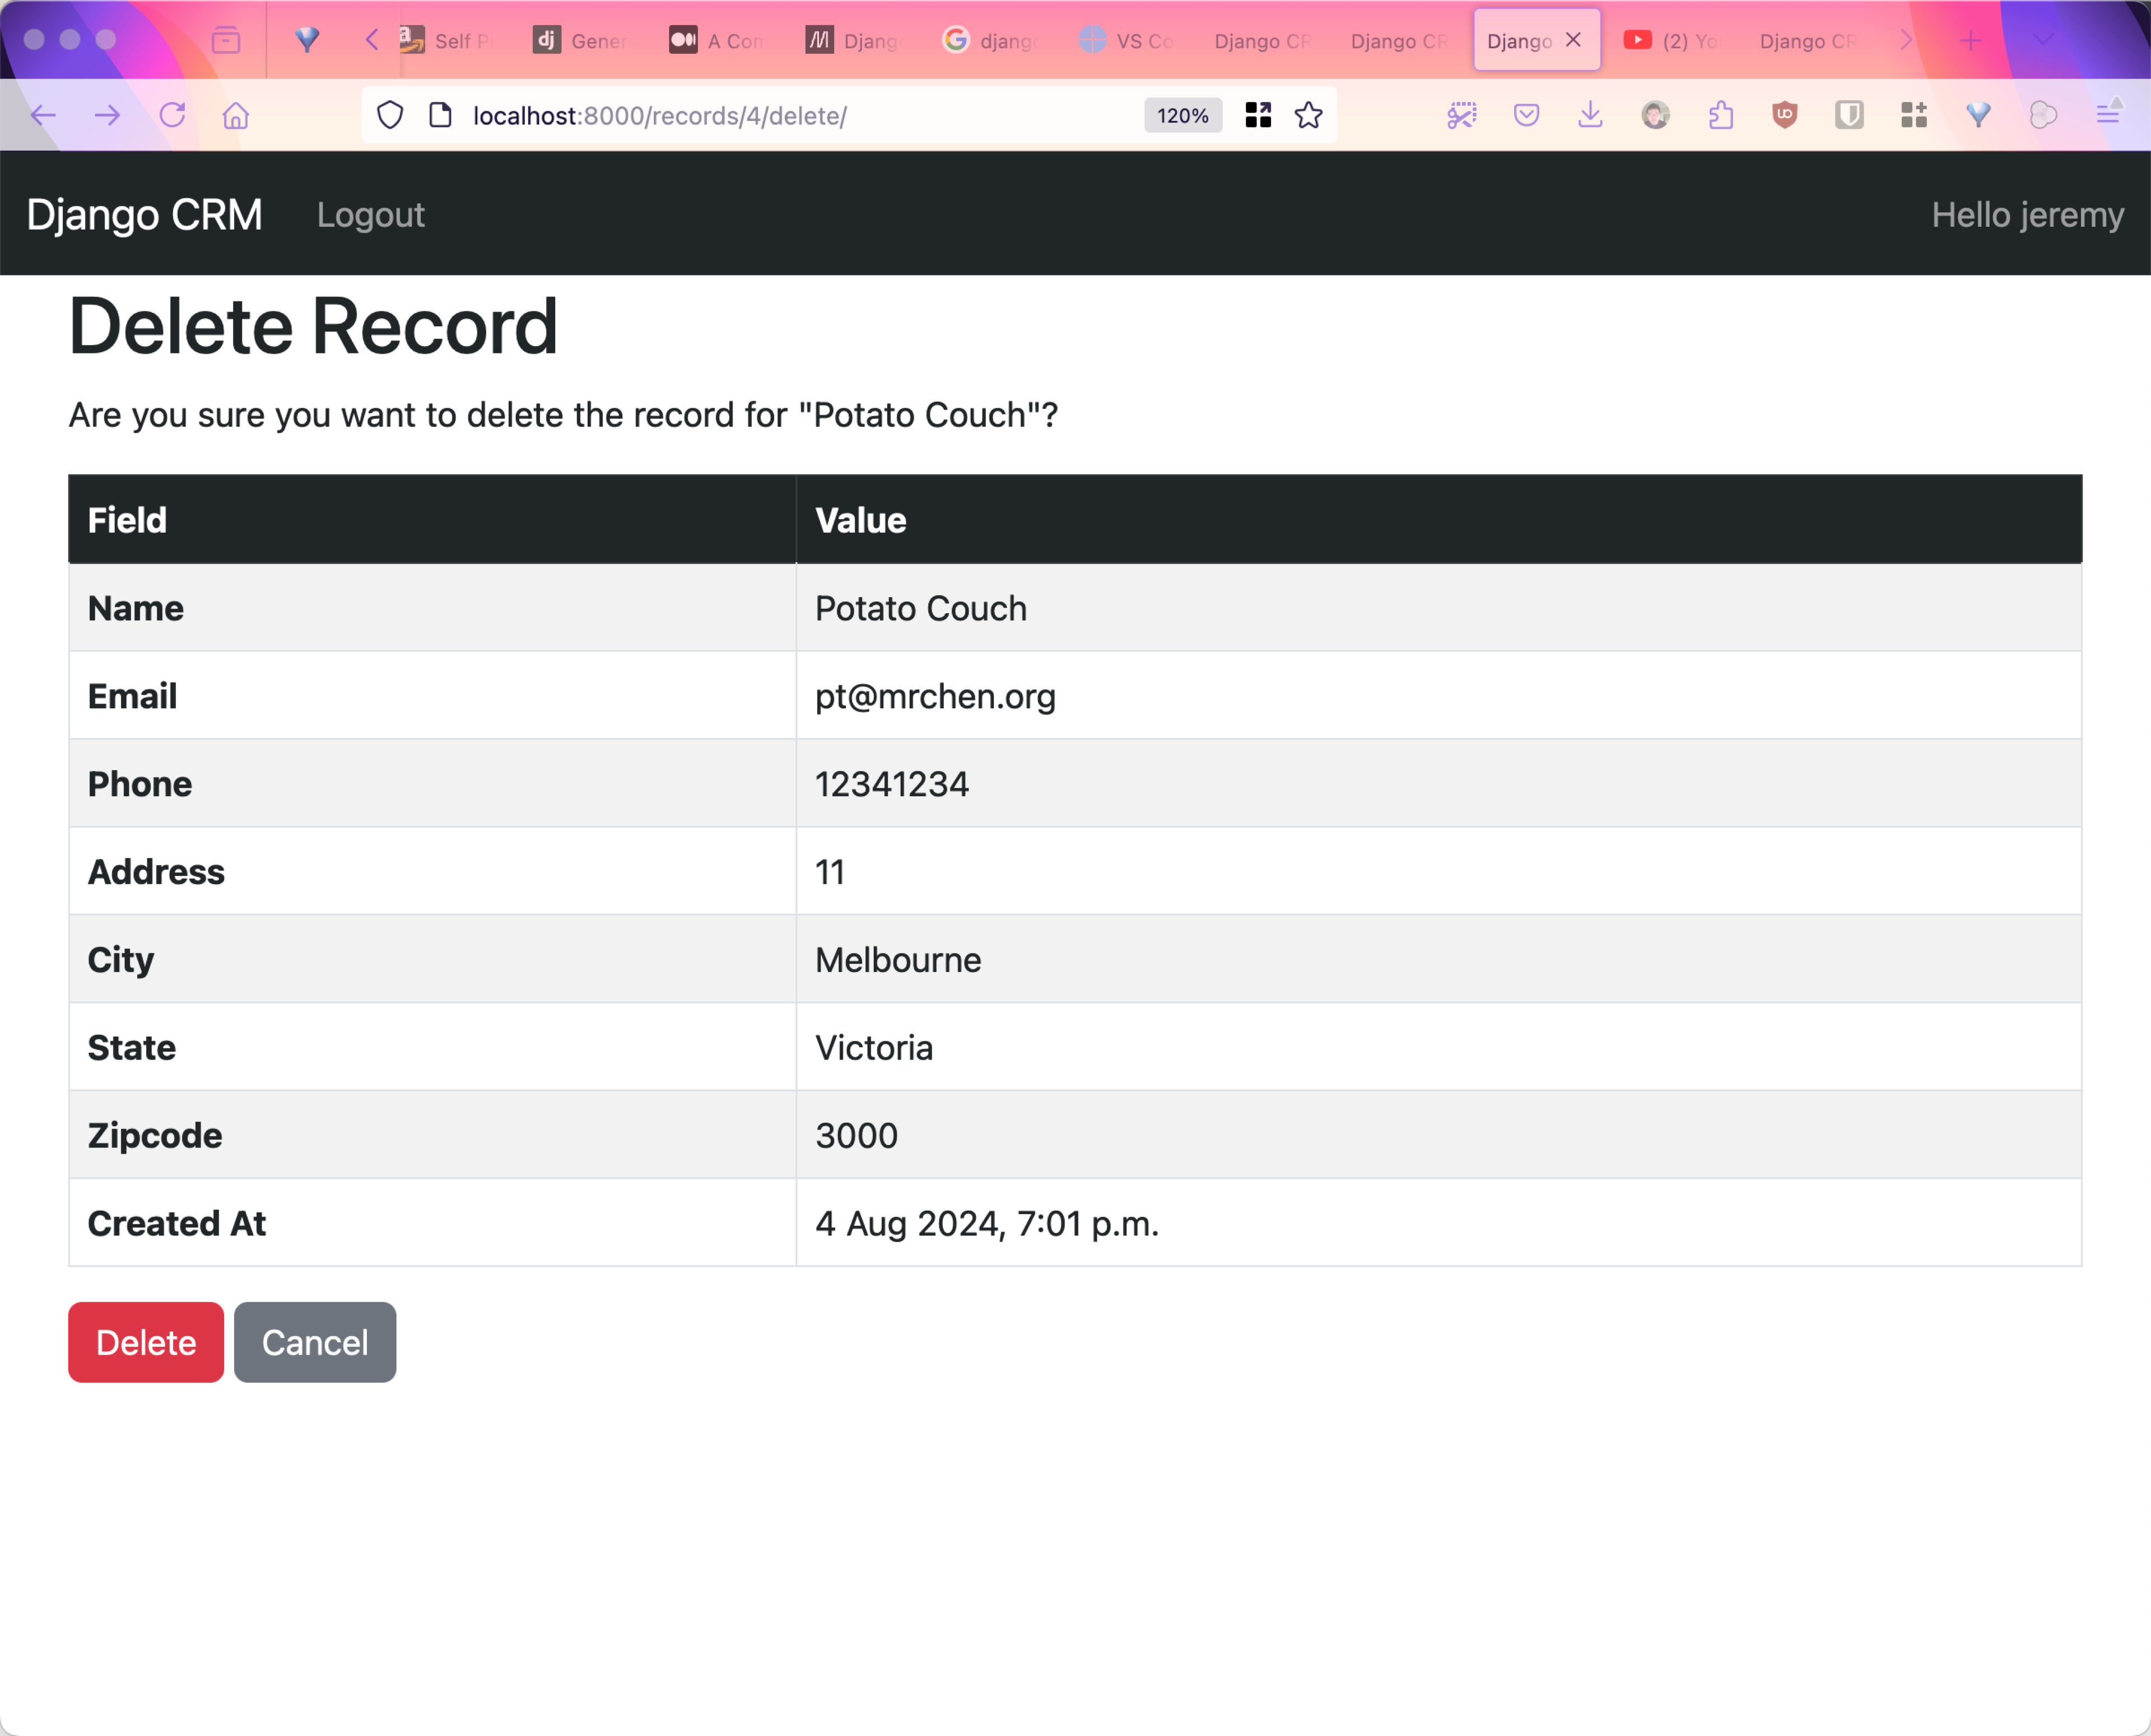The image size is (2151, 1736).
Task: Click the shield tracking protection icon
Action: coord(390,115)
